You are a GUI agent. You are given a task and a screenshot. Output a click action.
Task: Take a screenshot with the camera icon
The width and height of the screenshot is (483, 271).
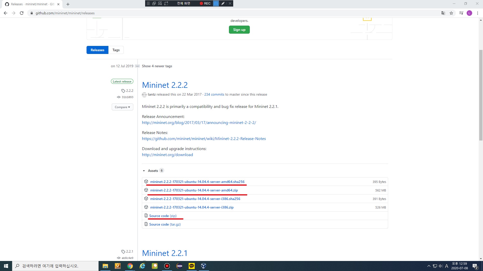tap(216, 4)
